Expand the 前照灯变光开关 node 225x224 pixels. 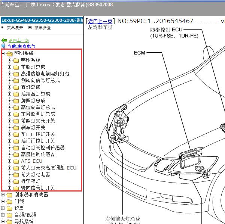pos(9,121)
